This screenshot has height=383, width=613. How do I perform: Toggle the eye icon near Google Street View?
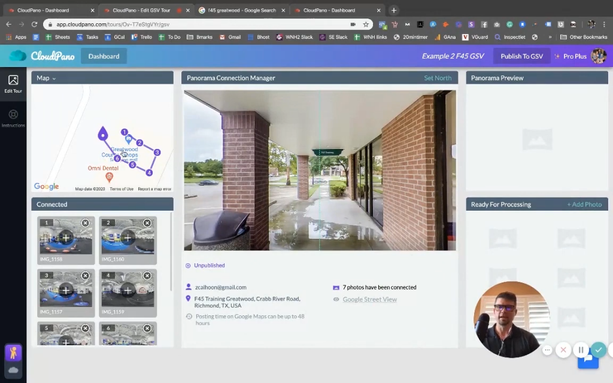click(338, 299)
